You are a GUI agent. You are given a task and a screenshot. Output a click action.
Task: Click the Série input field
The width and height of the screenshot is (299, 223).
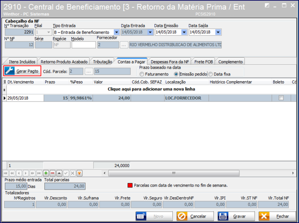44,45
